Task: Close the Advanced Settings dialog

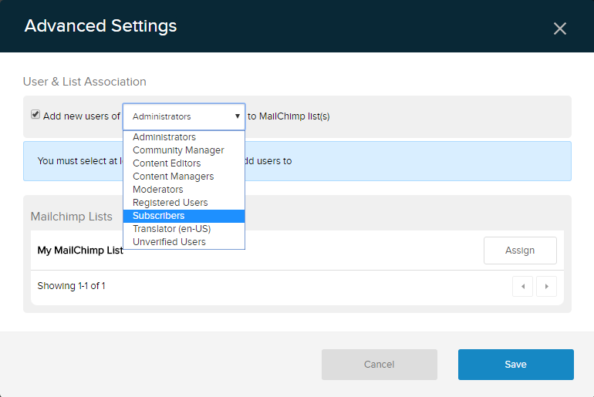Action: pos(560,29)
